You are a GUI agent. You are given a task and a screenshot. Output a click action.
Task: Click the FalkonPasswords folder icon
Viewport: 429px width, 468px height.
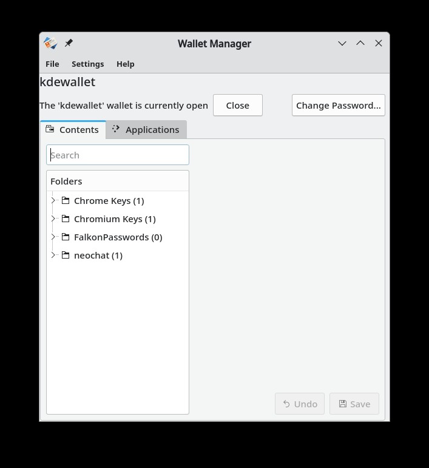66,237
